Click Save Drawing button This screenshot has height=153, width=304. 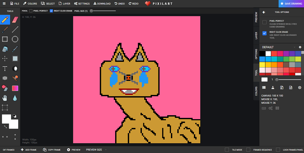pos(291,4)
